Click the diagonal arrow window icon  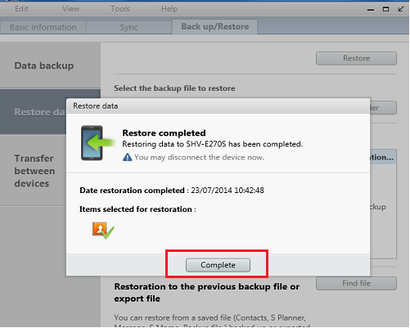coord(401,9)
